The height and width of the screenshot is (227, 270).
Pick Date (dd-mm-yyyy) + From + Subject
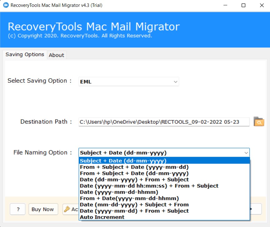pos(164,180)
